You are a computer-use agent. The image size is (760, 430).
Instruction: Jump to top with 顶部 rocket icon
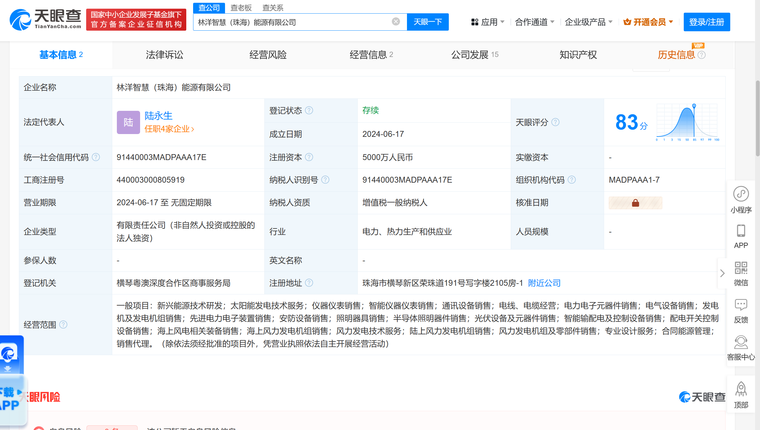pyautogui.click(x=741, y=395)
